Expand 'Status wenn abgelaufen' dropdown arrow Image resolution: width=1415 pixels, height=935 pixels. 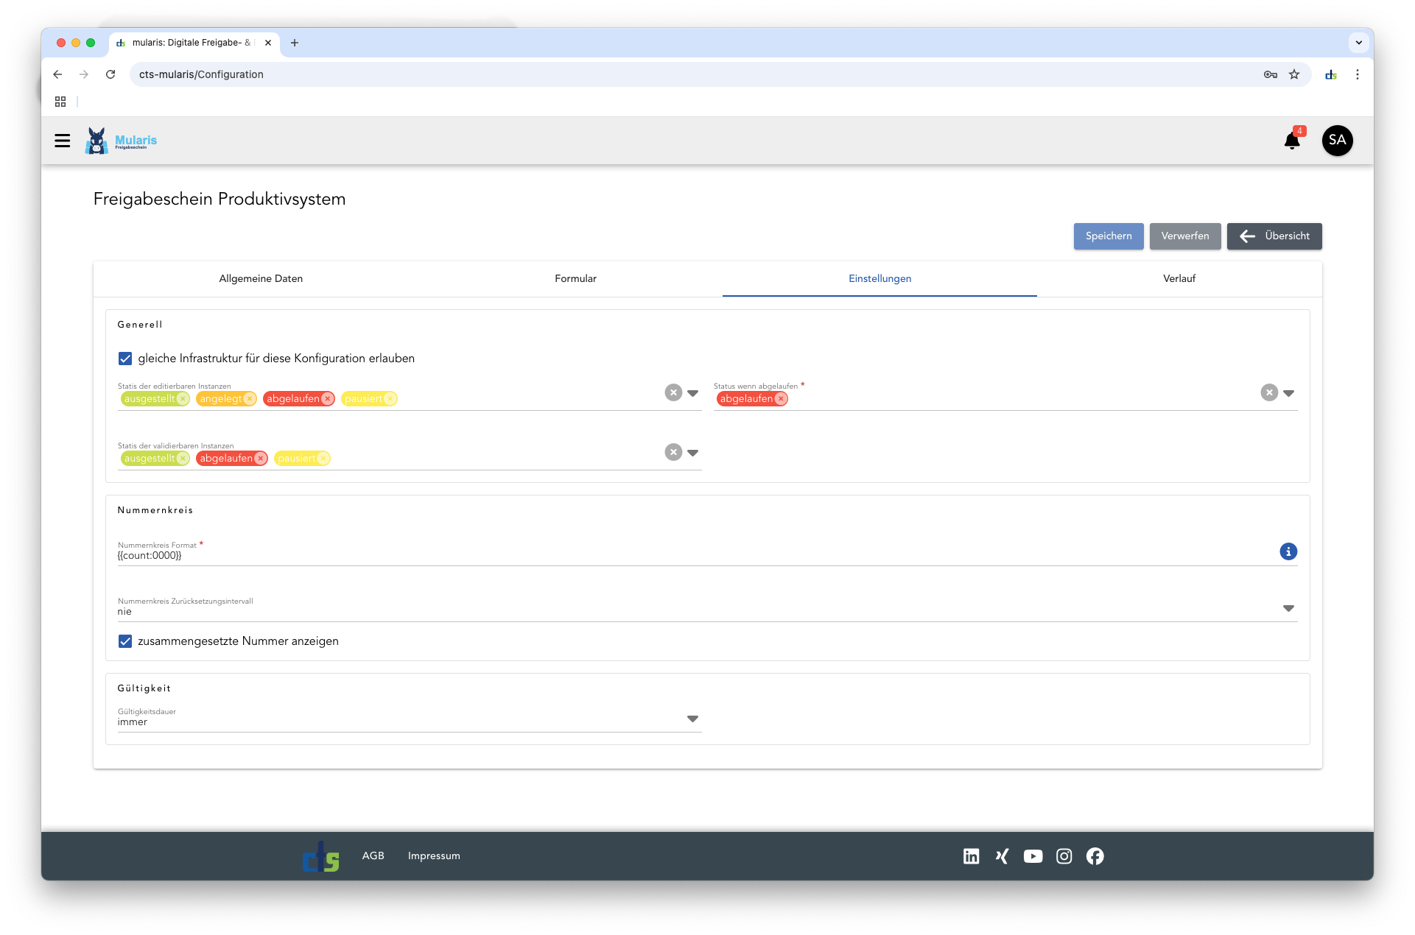click(1288, 393)
